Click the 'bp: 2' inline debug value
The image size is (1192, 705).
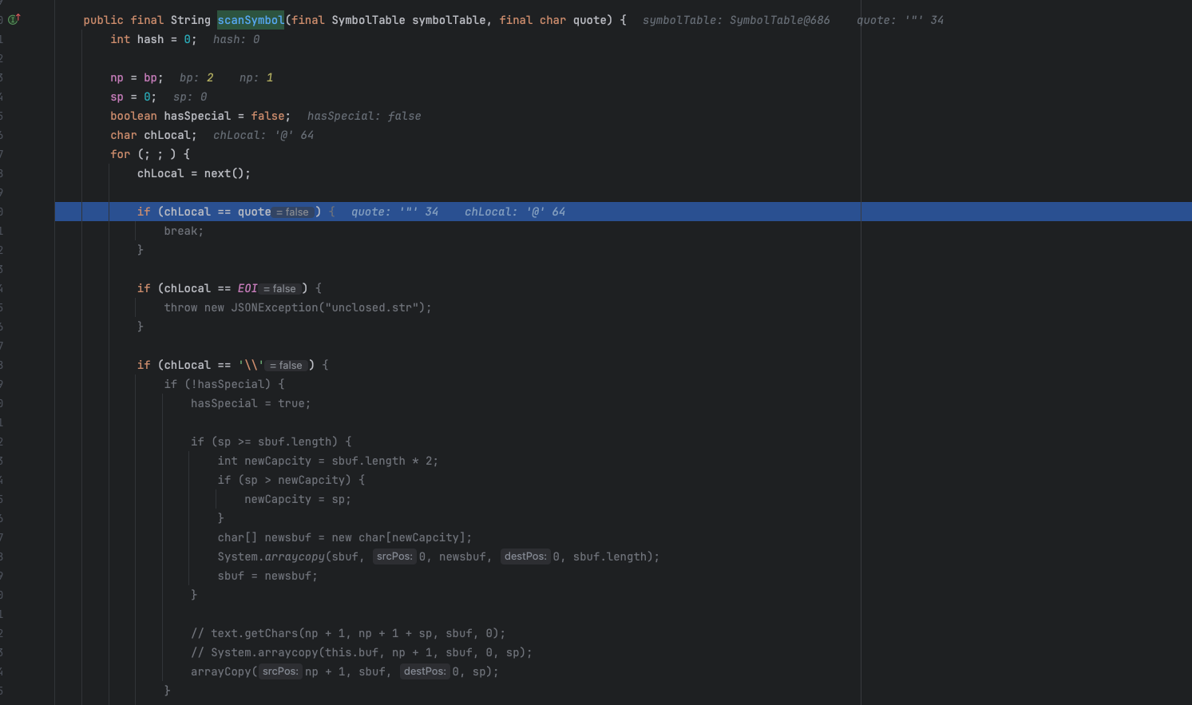pos(196,77)
